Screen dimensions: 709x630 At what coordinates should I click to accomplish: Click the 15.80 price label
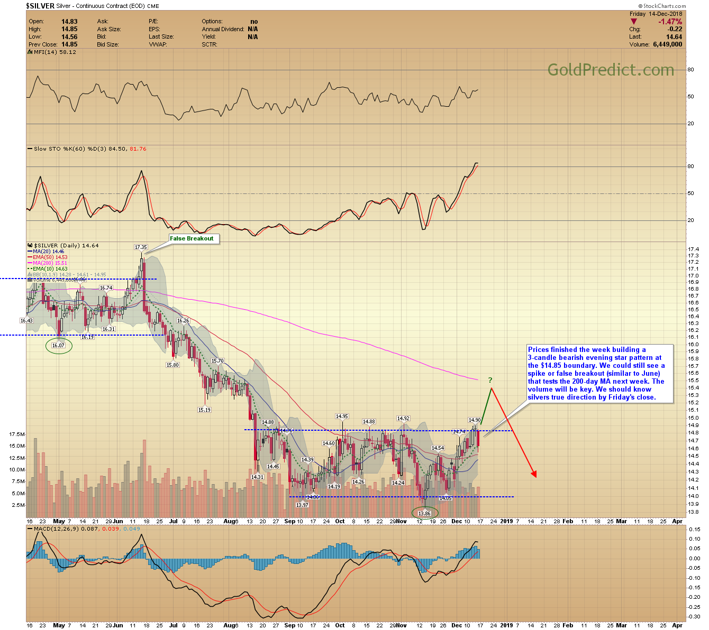(172, 365)
